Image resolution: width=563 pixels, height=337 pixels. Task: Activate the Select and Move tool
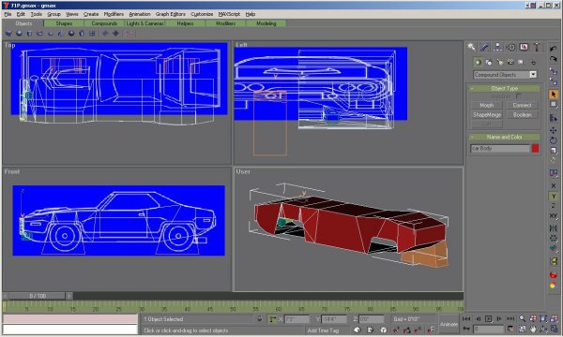pyautogui.click(x=553, y=130)
